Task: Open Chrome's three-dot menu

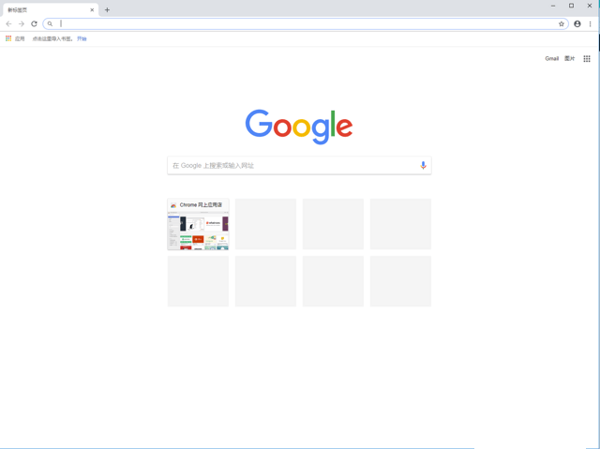Action: click(590, 23)
